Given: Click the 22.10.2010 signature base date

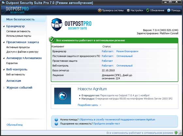Looking at the screenshot, I should (x=108, y=71).
